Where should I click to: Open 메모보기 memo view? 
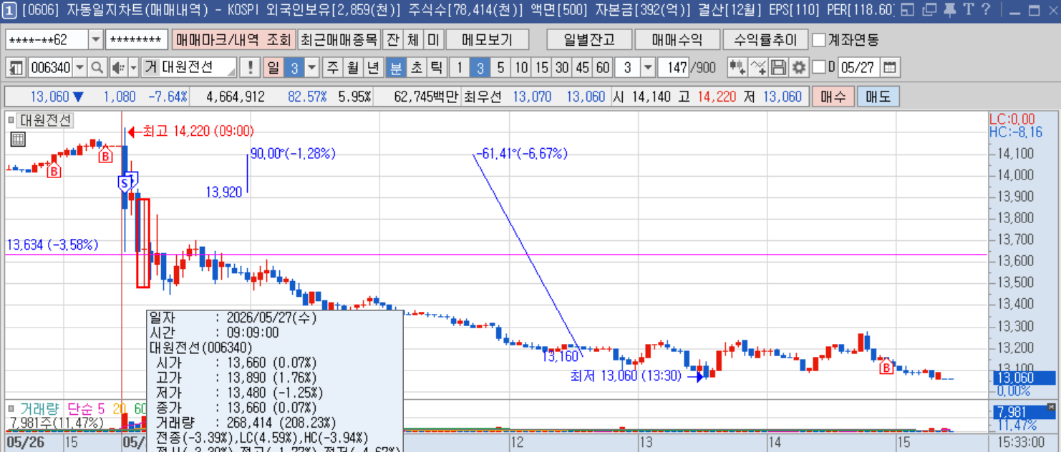(x=488, y=39)
